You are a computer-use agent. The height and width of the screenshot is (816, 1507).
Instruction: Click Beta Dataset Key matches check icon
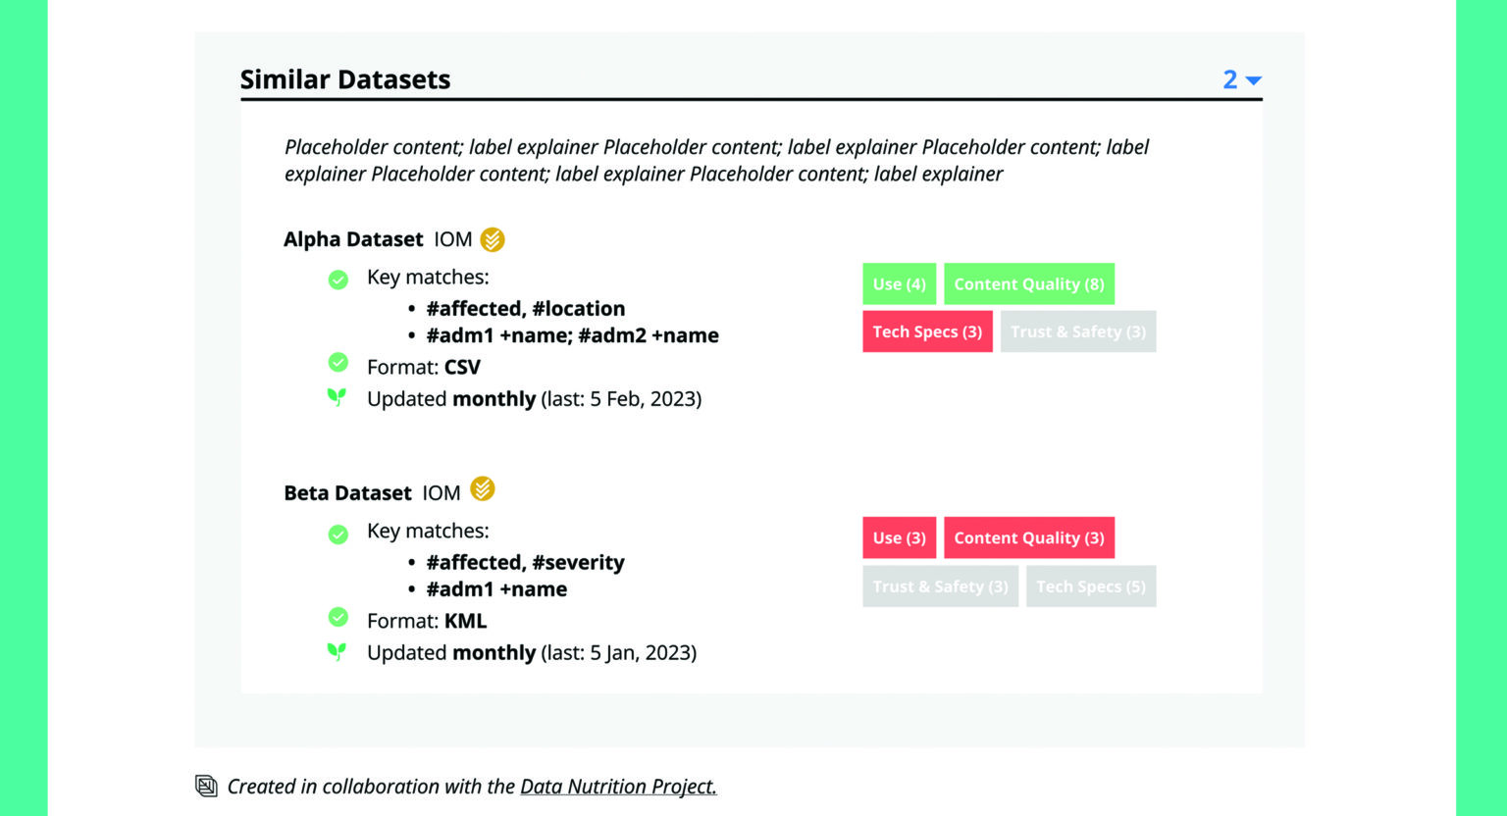coord(338,534)
